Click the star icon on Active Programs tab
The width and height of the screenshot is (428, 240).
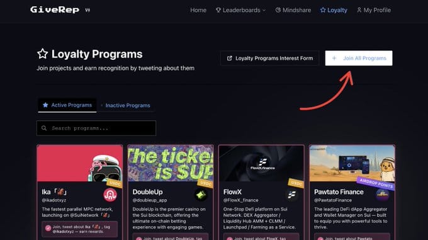pyautogui.click(x=45, y=105)
